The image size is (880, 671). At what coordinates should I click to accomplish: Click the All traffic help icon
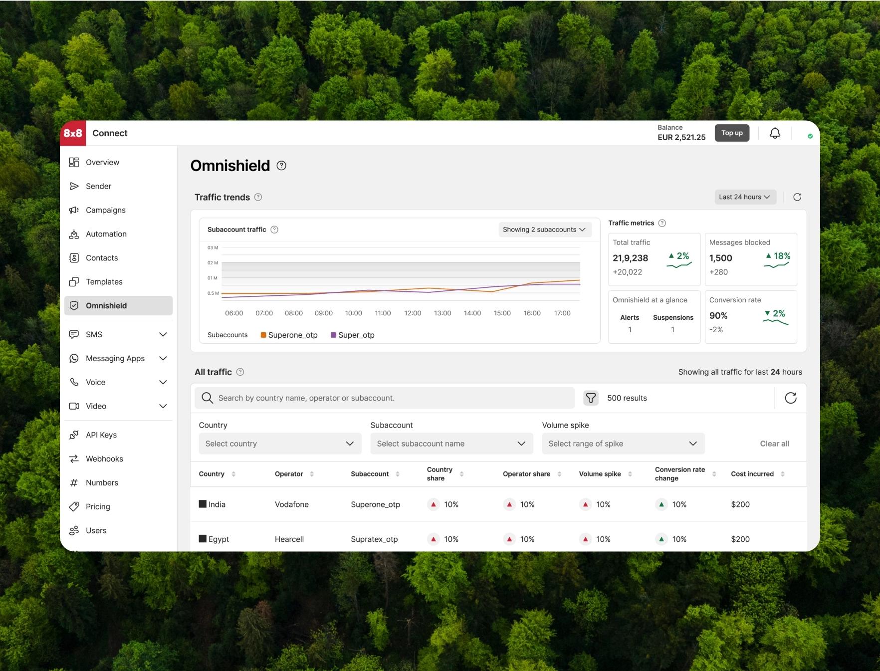(x=240, y=372)
